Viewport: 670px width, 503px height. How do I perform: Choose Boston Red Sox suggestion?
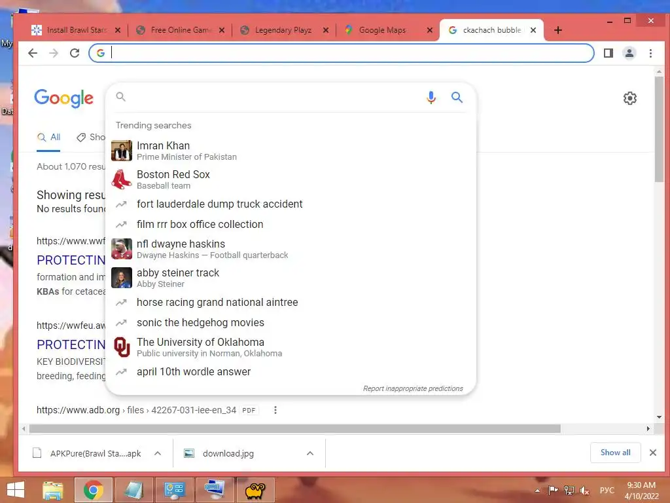click(x=291, y=179)
